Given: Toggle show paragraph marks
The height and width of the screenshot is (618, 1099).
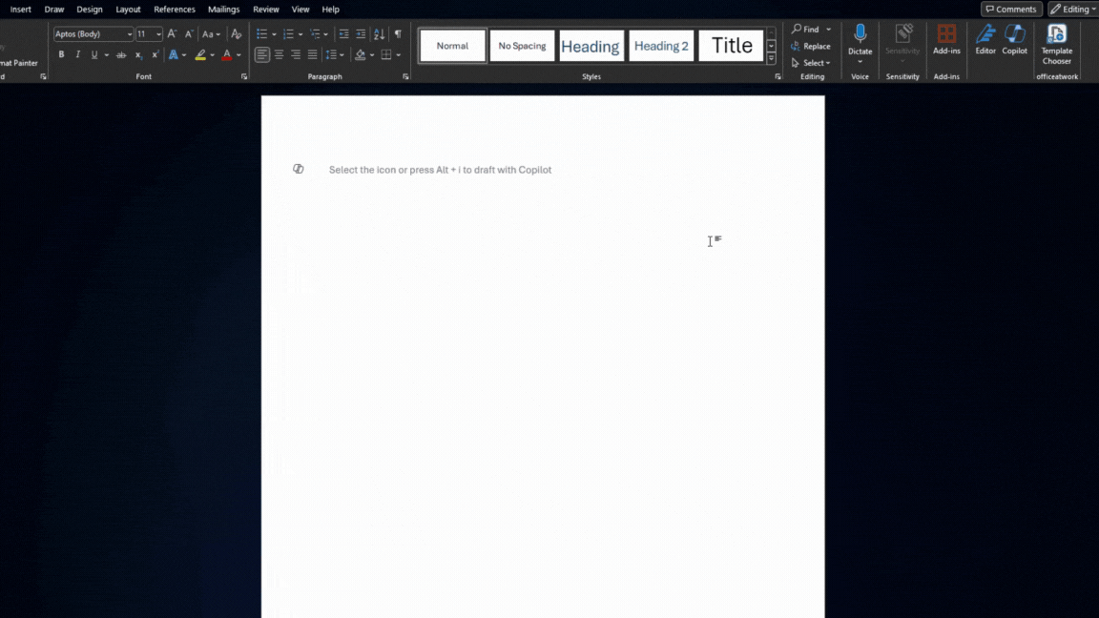Looking at the screenshot, I should (x=398, y=34).
